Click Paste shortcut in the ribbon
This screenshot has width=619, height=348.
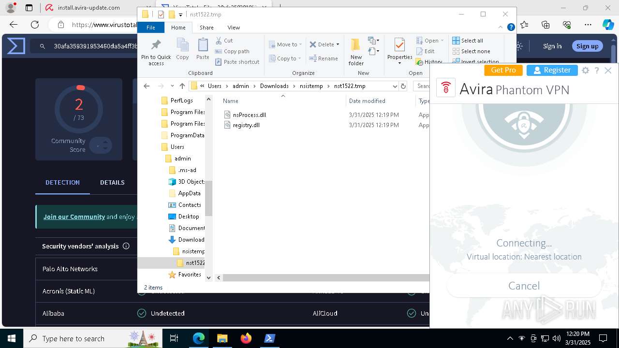(x=237, y=62)
